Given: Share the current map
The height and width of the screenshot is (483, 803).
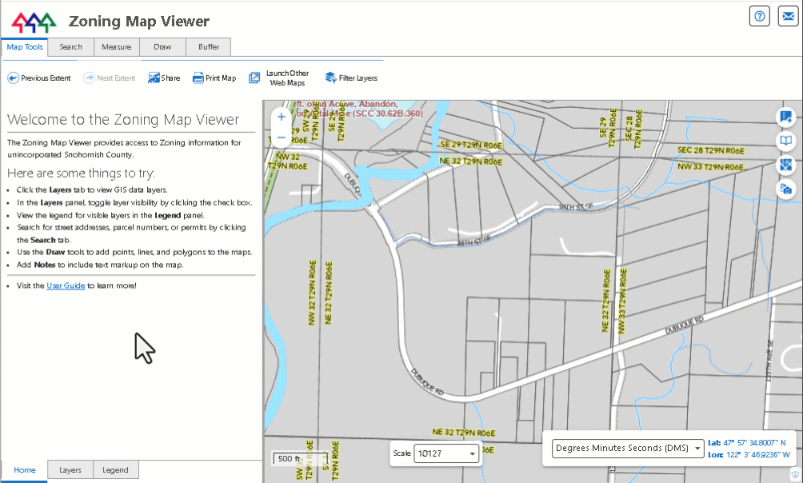Looking at the screenshot, I should click(164, 78).
